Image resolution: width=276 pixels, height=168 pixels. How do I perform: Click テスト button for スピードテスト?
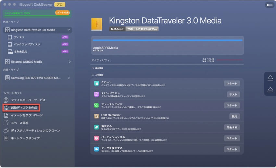[233, 94]
